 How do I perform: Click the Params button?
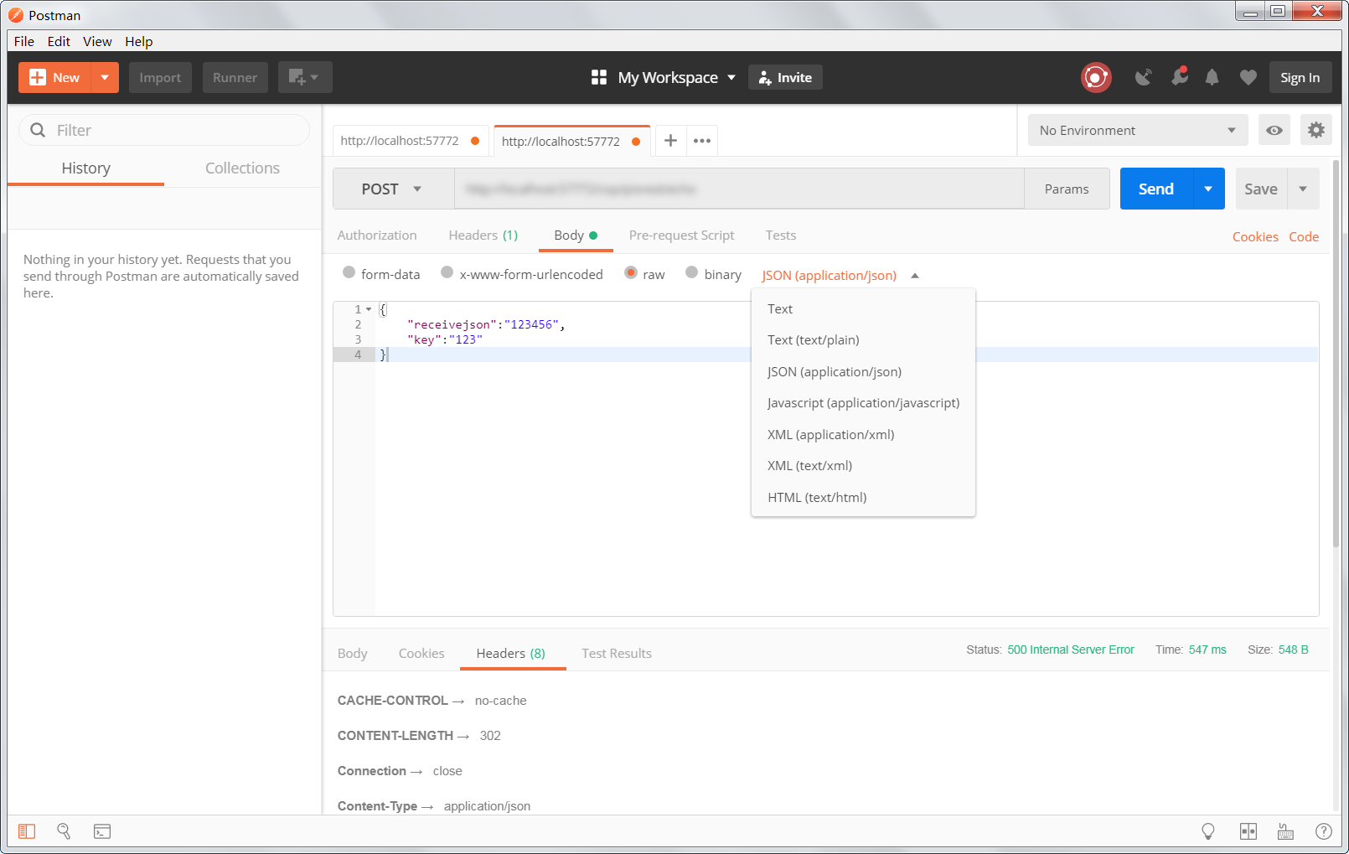click(x=1067, y=189)
